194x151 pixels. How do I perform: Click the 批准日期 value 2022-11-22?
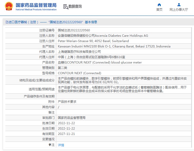[x=66, y=123]
